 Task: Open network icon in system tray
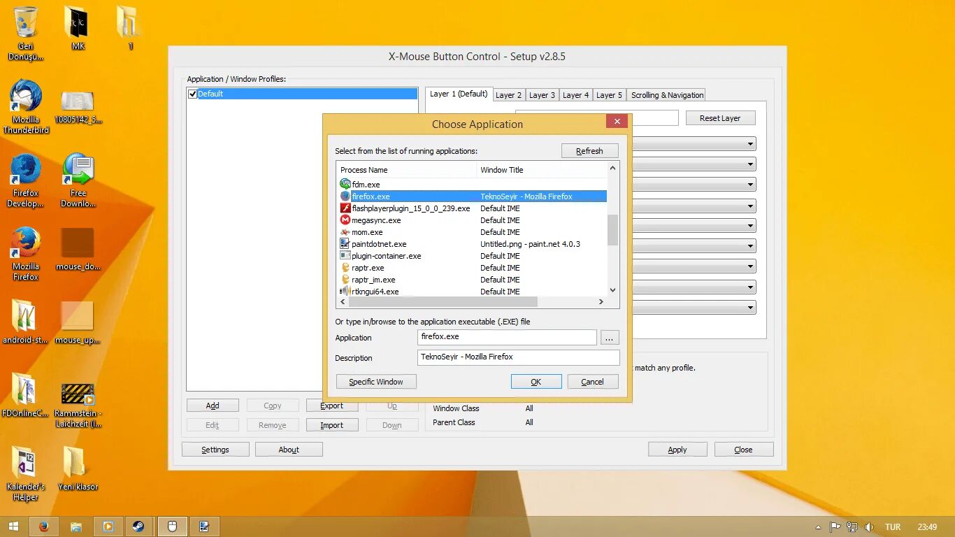(852, 527)
